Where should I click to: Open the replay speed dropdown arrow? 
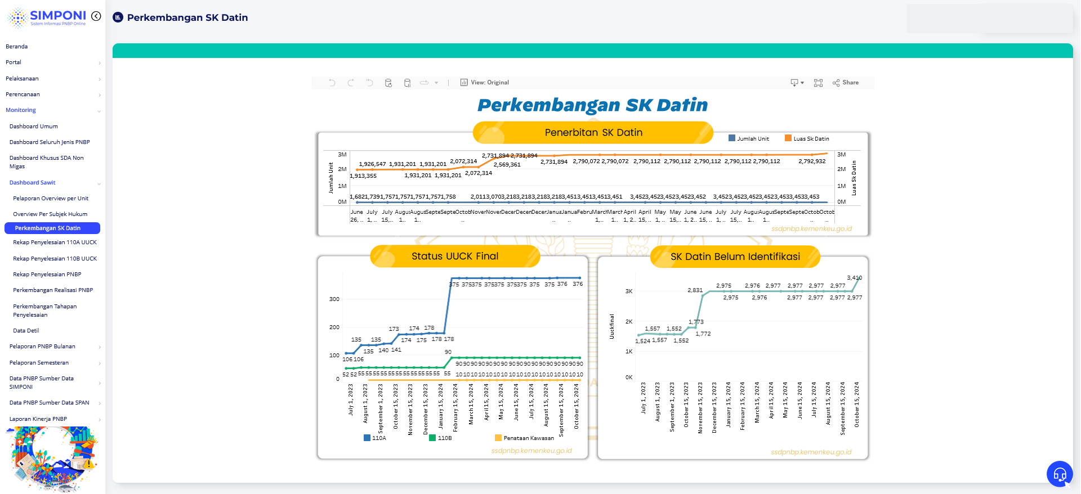point(436,83)
